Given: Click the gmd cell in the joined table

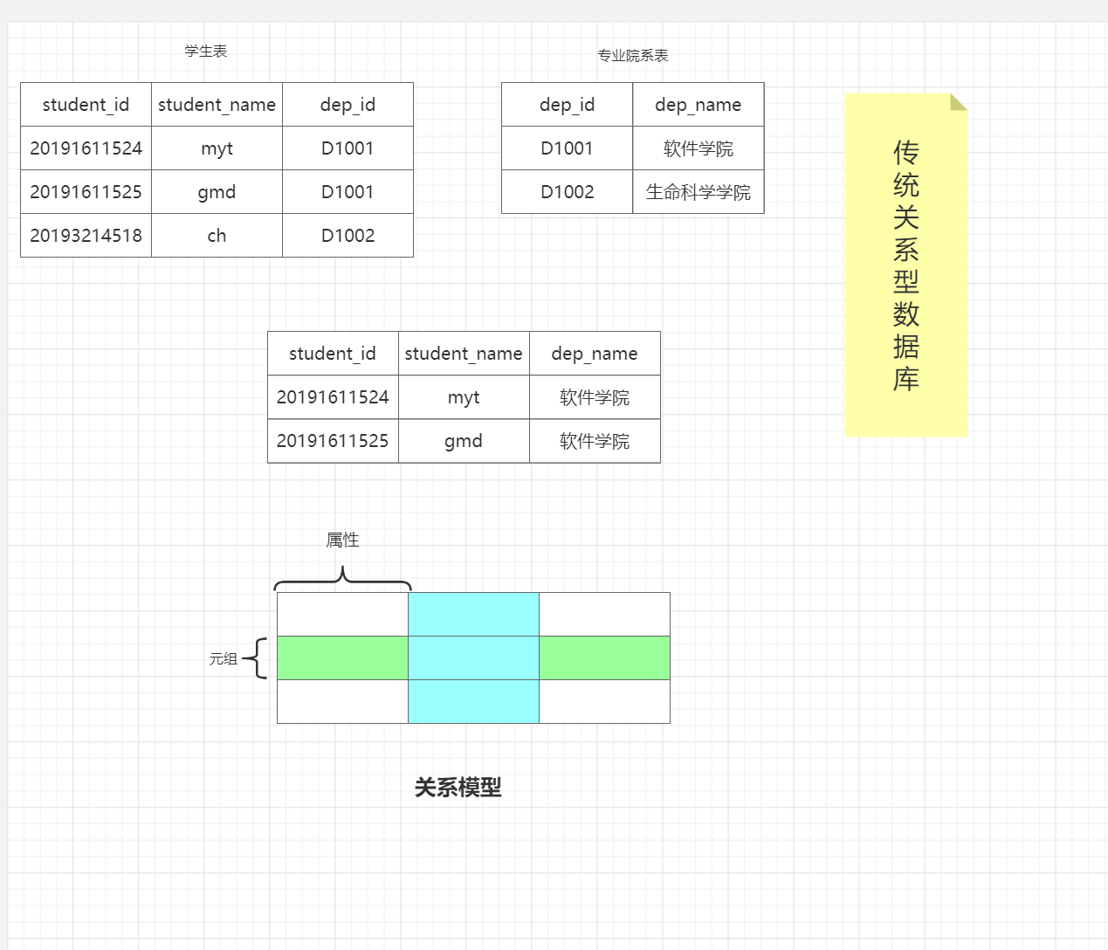Looking at the screenshot, I should coord(464,441).
